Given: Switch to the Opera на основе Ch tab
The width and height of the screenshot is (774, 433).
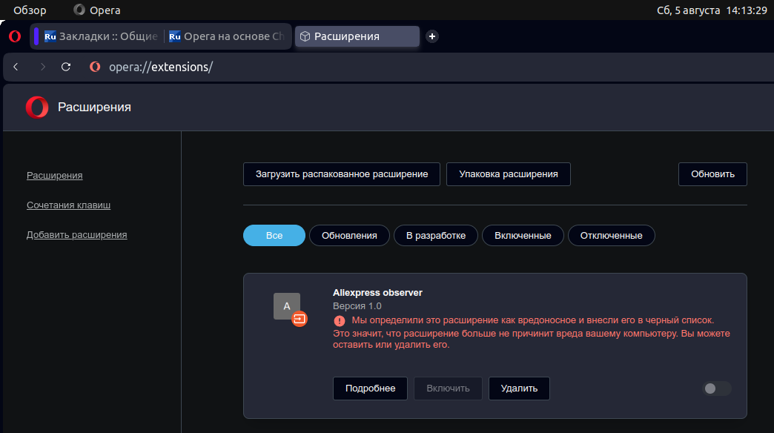Looking at the screenshot, I should pos(227,36).
